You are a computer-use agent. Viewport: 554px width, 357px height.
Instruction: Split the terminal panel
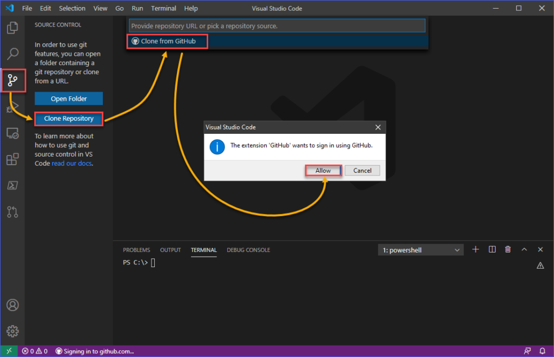click(492, 249)
